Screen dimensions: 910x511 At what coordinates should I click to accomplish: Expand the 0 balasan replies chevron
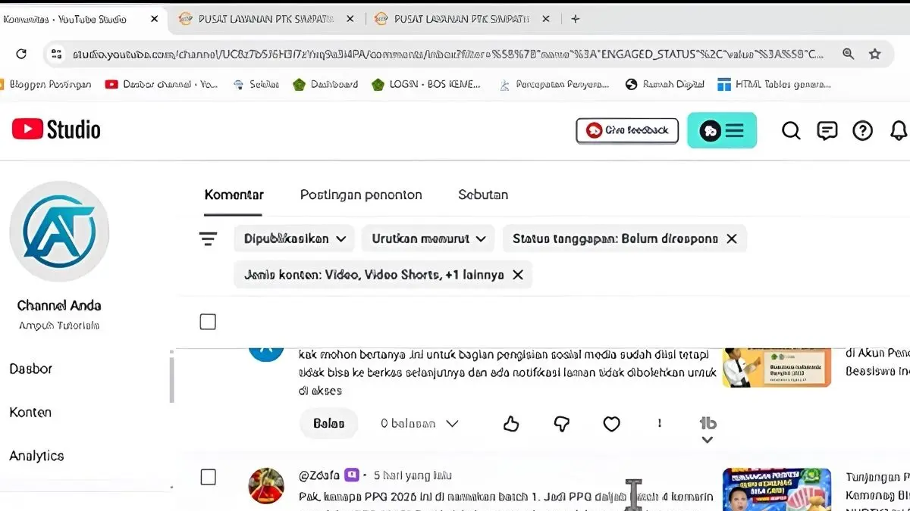pyautogui.click(x=452, y=424)
